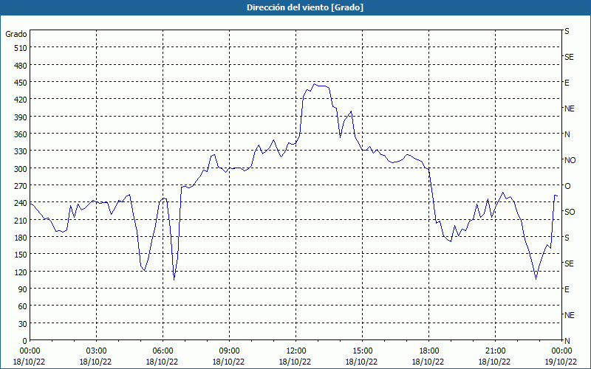Click the NO compass label on right axis
591x369 pixels.
pyautogui.click(x=570, y=160)
